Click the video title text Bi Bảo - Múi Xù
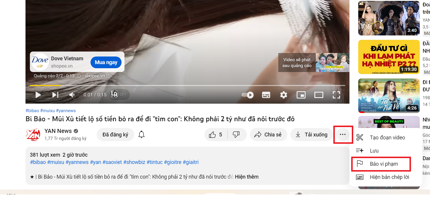This screenshot has width=430, height=207. tap(160, 119)
